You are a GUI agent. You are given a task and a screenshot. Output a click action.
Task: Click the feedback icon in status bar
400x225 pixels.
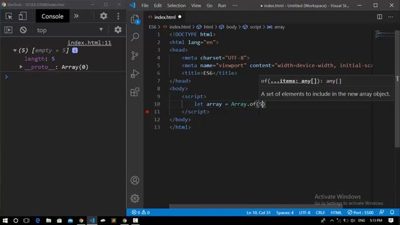[x=382, y=212]
